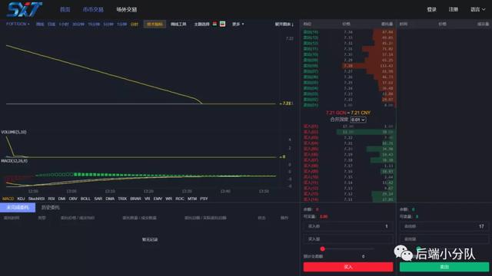Select the PSY indicator

click(204, 199)
